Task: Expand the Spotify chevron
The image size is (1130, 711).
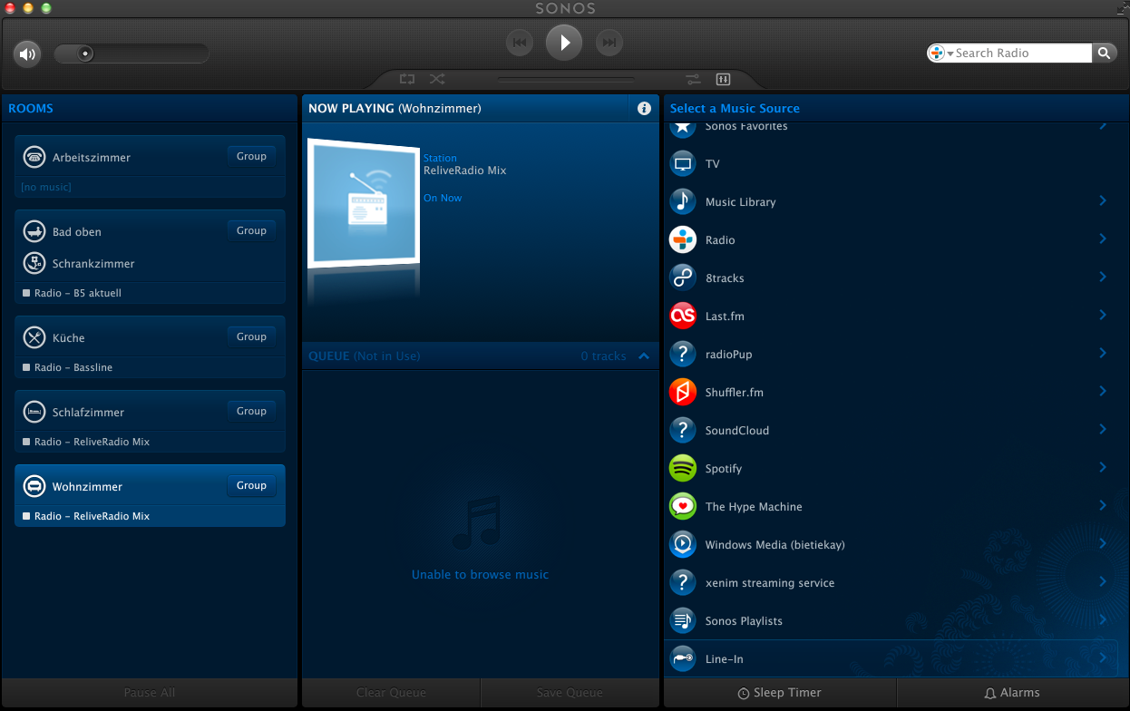Action: click(1103, 468)
